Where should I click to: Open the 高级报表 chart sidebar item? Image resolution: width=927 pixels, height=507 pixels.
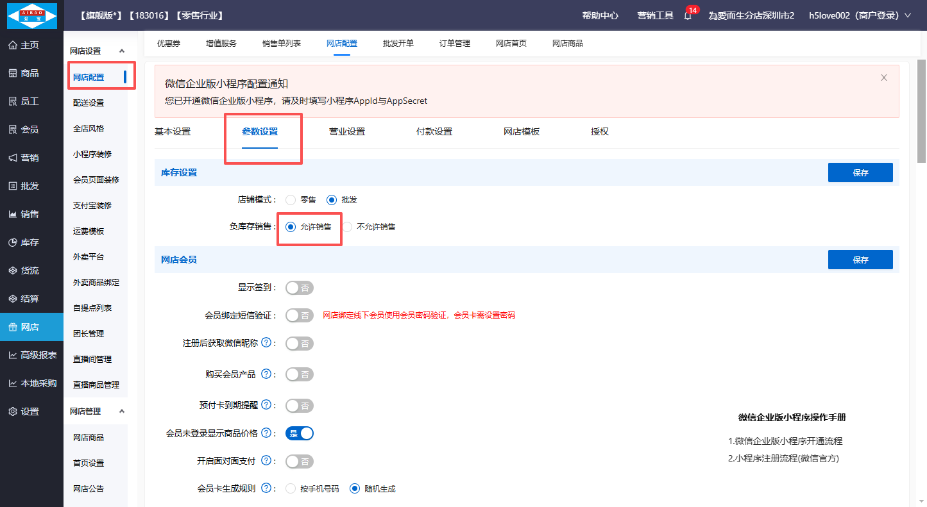32,355
